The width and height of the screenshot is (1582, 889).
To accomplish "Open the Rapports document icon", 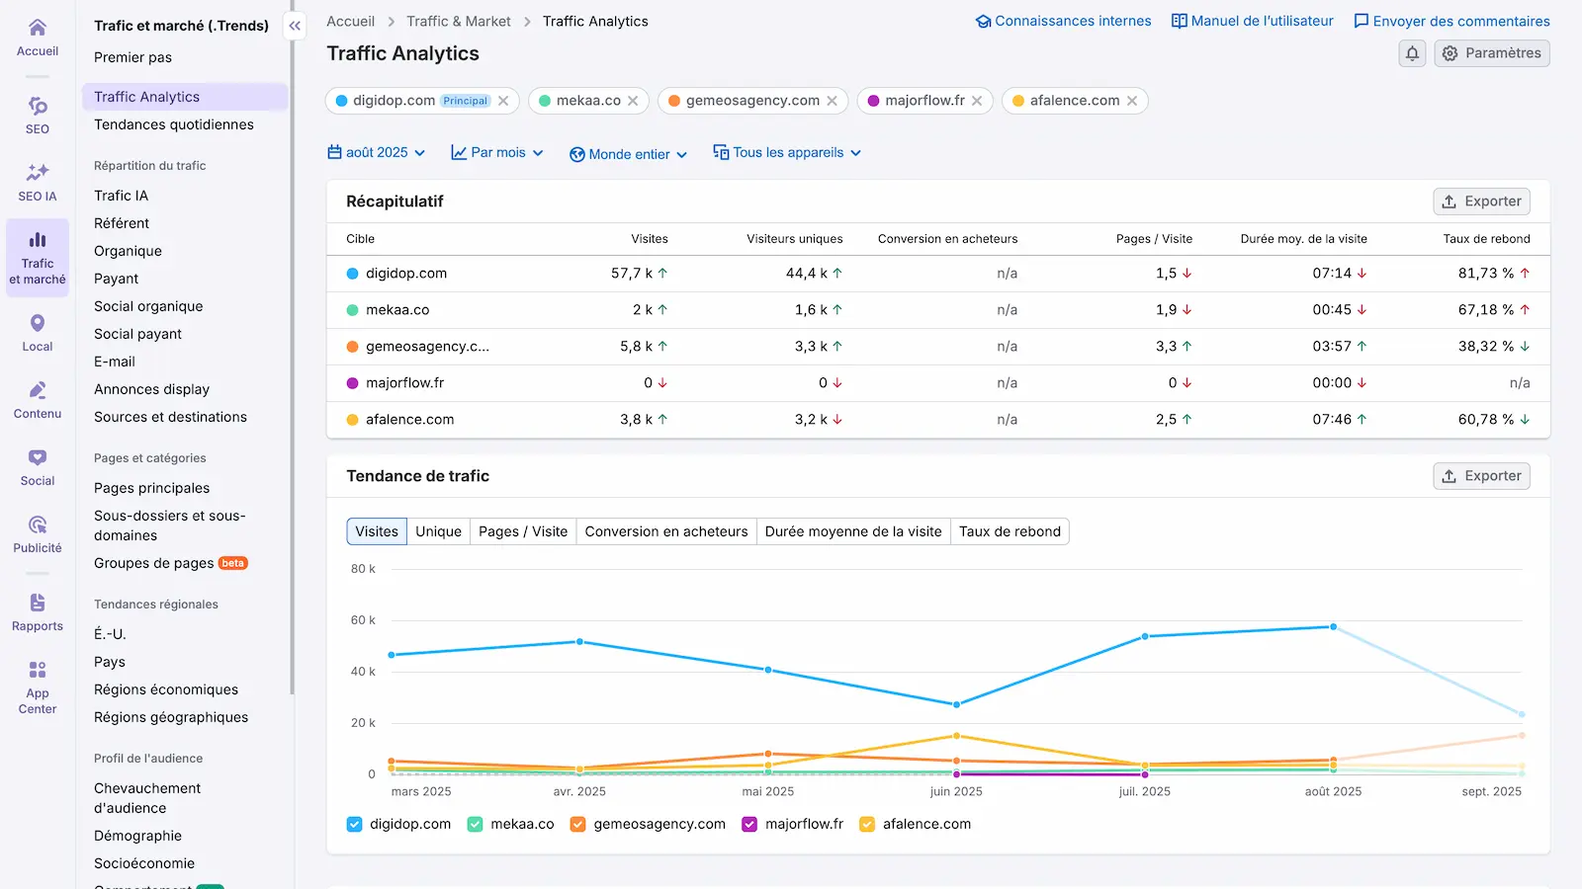I will coord(38,603).
